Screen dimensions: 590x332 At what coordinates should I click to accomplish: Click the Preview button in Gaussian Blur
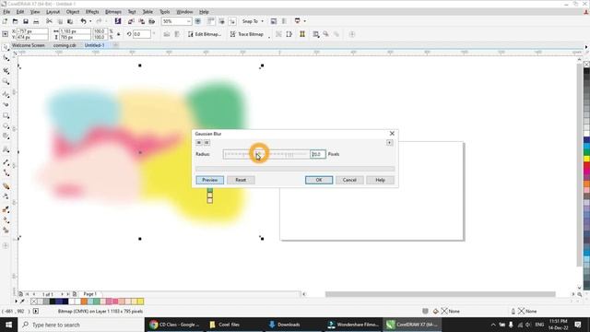pyautogui.click(x=209, y=180)
